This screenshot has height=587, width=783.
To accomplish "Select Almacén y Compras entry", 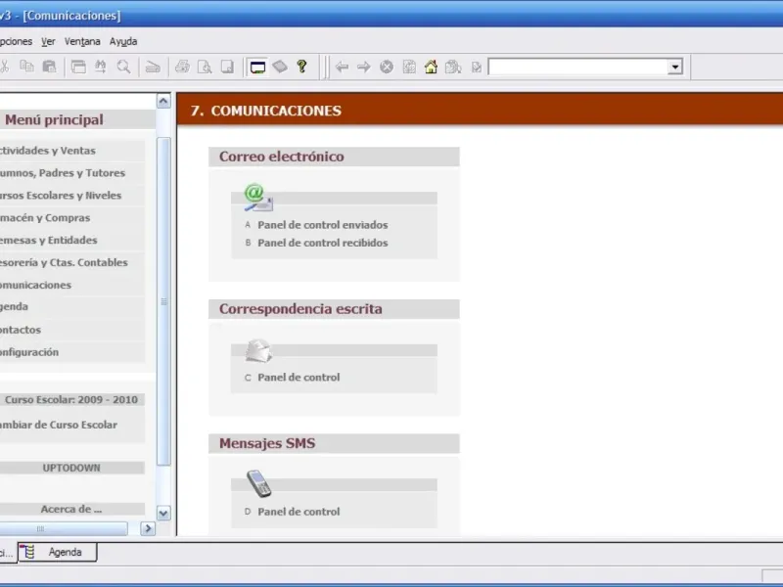I will pos(72,218).
